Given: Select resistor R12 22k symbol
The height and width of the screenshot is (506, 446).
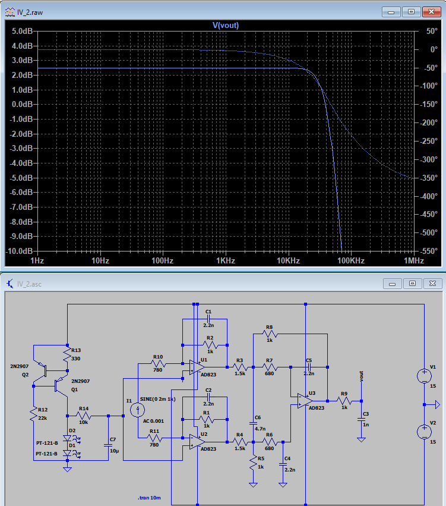Looking at the screenshot, I should click(x=33, y=414).
